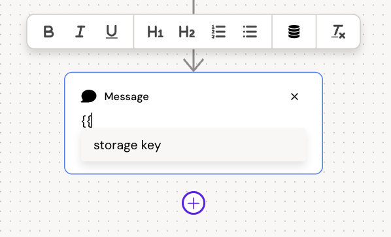Toggle italic text formatting
This screenshot has width=391, height=237.
tap(80, 31)
